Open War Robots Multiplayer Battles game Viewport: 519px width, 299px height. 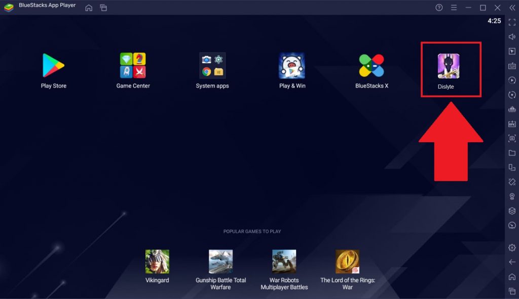coord(284,262)
